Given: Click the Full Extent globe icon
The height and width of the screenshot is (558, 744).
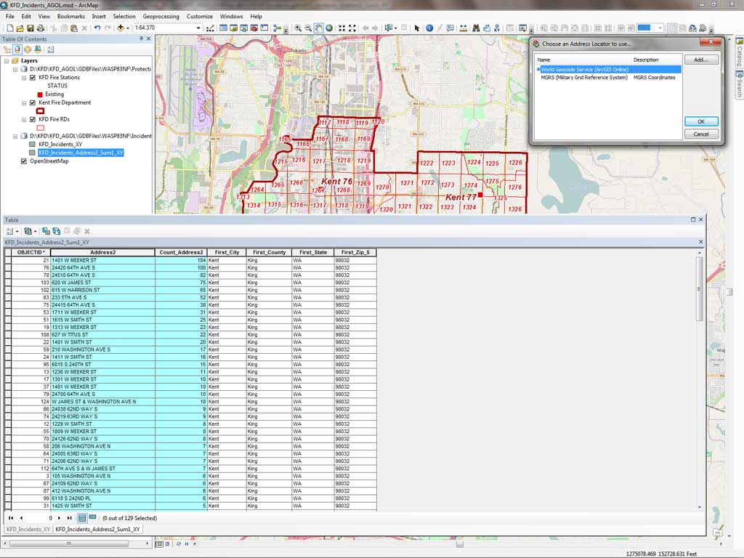Looking at the screenshot, I should (x=329, y=28).
